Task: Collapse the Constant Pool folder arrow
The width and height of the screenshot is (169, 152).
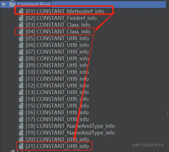Action: 4,4
